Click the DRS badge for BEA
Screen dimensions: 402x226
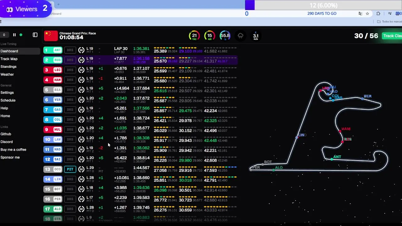[70, 90]
